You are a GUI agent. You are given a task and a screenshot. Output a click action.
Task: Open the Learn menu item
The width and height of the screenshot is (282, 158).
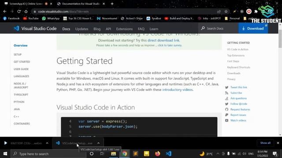pos(154,29)
